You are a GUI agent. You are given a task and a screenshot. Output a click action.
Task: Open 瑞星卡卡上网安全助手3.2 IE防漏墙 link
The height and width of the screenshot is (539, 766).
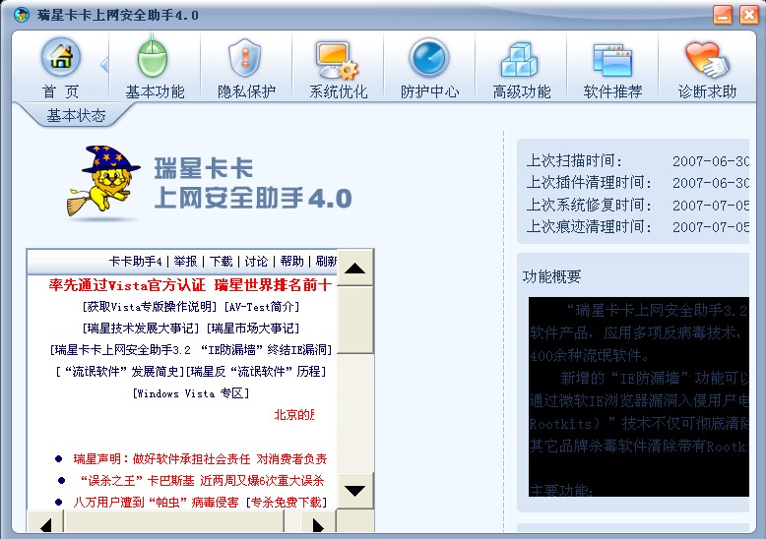pos(191,349)
